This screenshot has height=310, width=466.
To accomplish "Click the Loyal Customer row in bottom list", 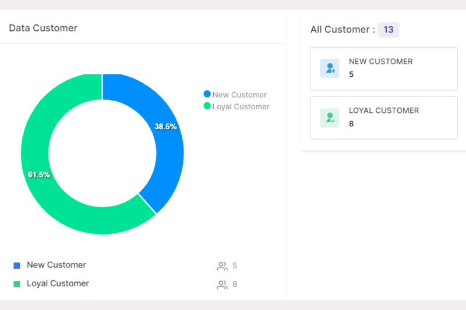I will click(58, 284).
